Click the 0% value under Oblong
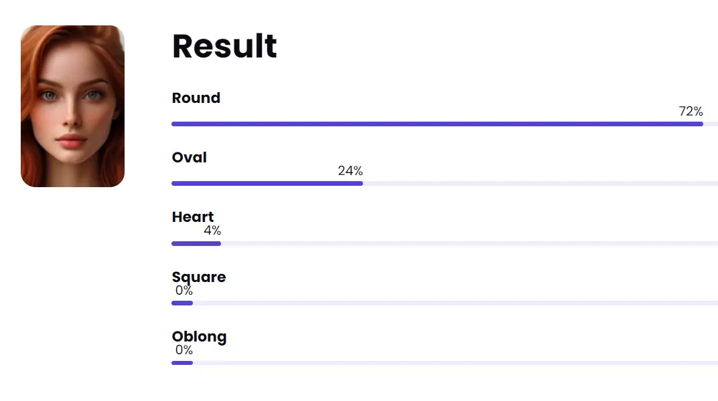 184,350
